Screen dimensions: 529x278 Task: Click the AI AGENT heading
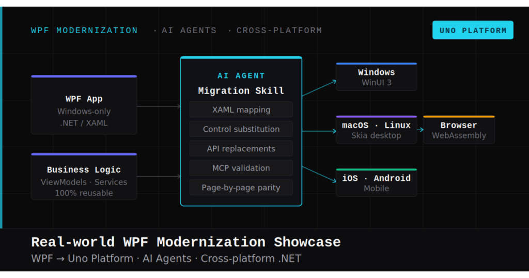pos(241,75)
